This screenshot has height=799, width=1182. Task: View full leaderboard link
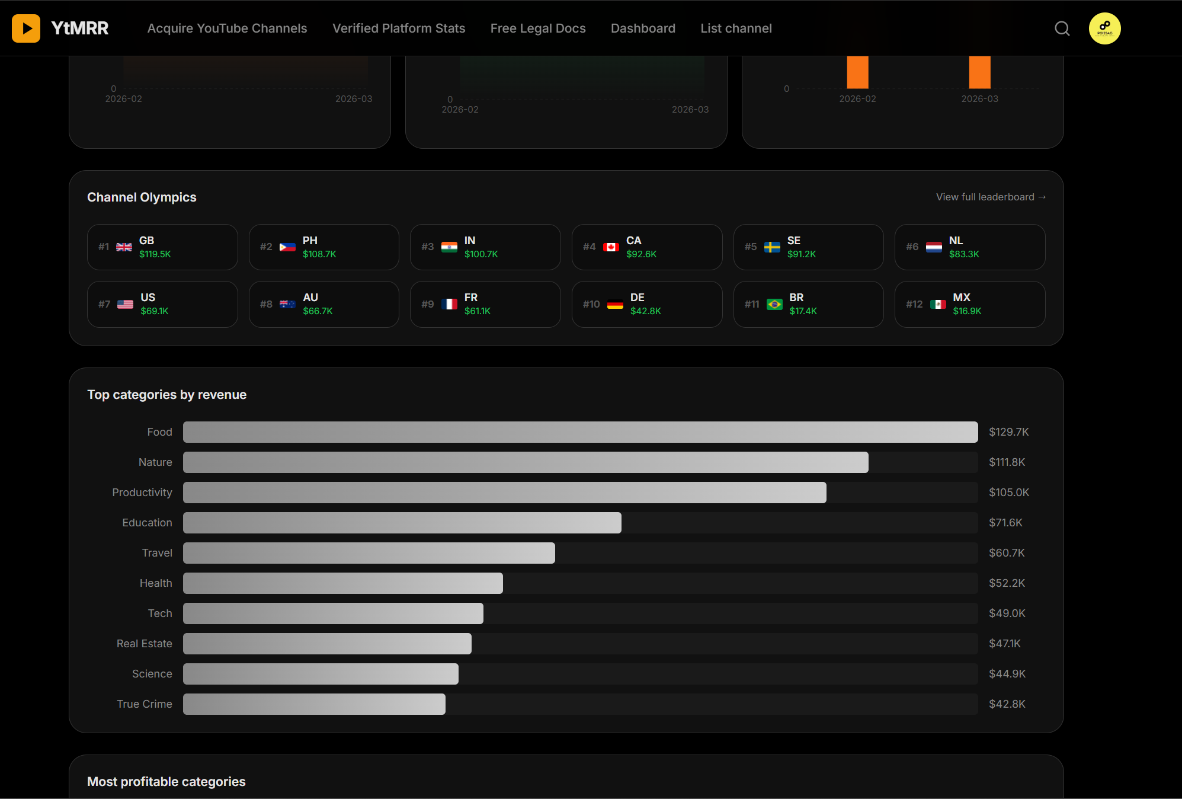(991, 197)
